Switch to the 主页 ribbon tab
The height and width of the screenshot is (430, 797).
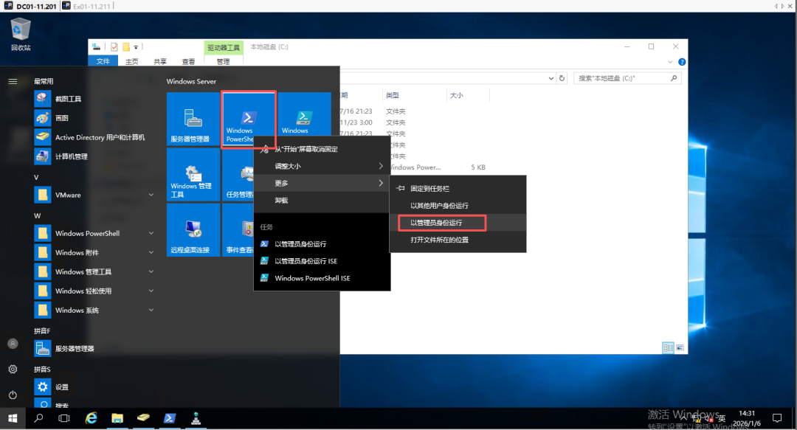[x=131, y=61]
